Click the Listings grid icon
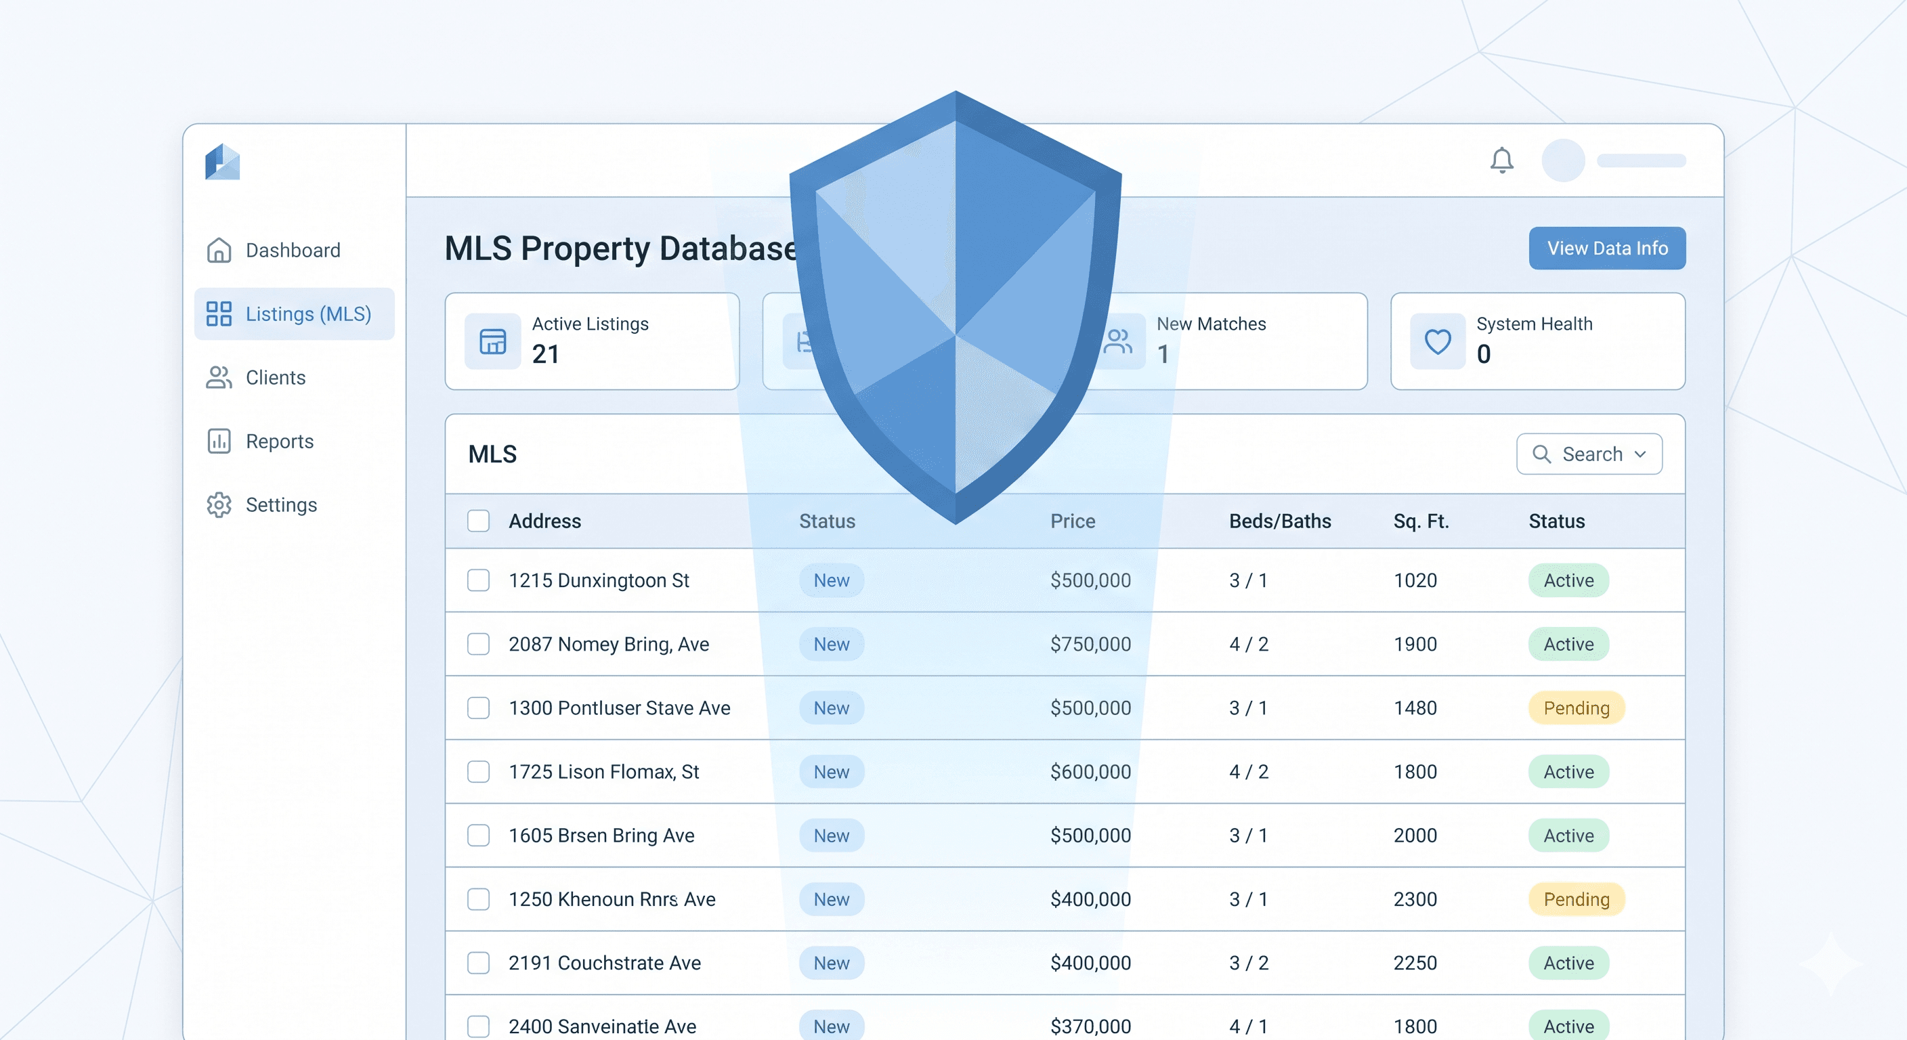 pyautogui.click(x=218, y=314)
